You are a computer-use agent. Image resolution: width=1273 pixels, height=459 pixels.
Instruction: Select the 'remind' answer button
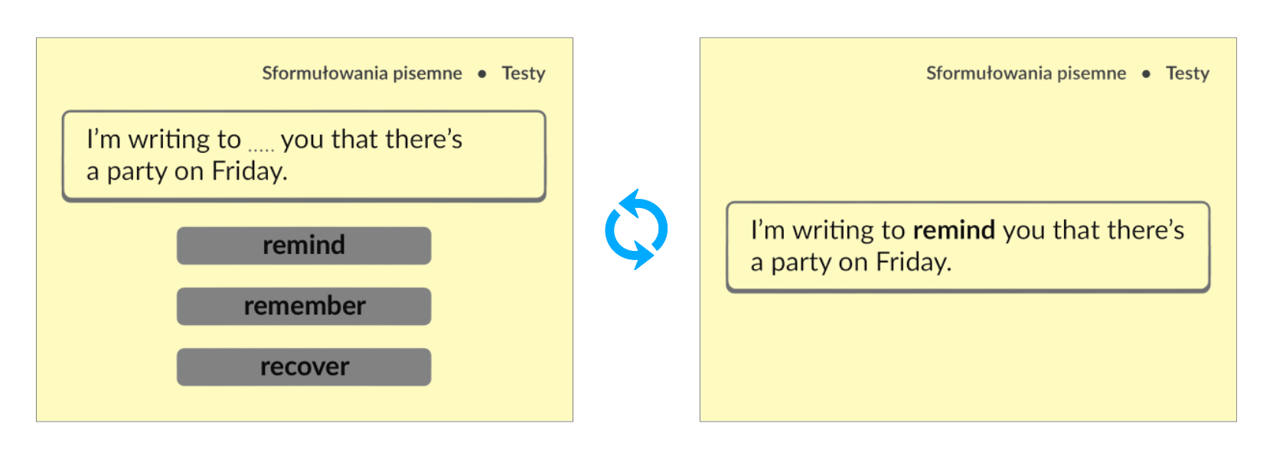coord(304,246)
